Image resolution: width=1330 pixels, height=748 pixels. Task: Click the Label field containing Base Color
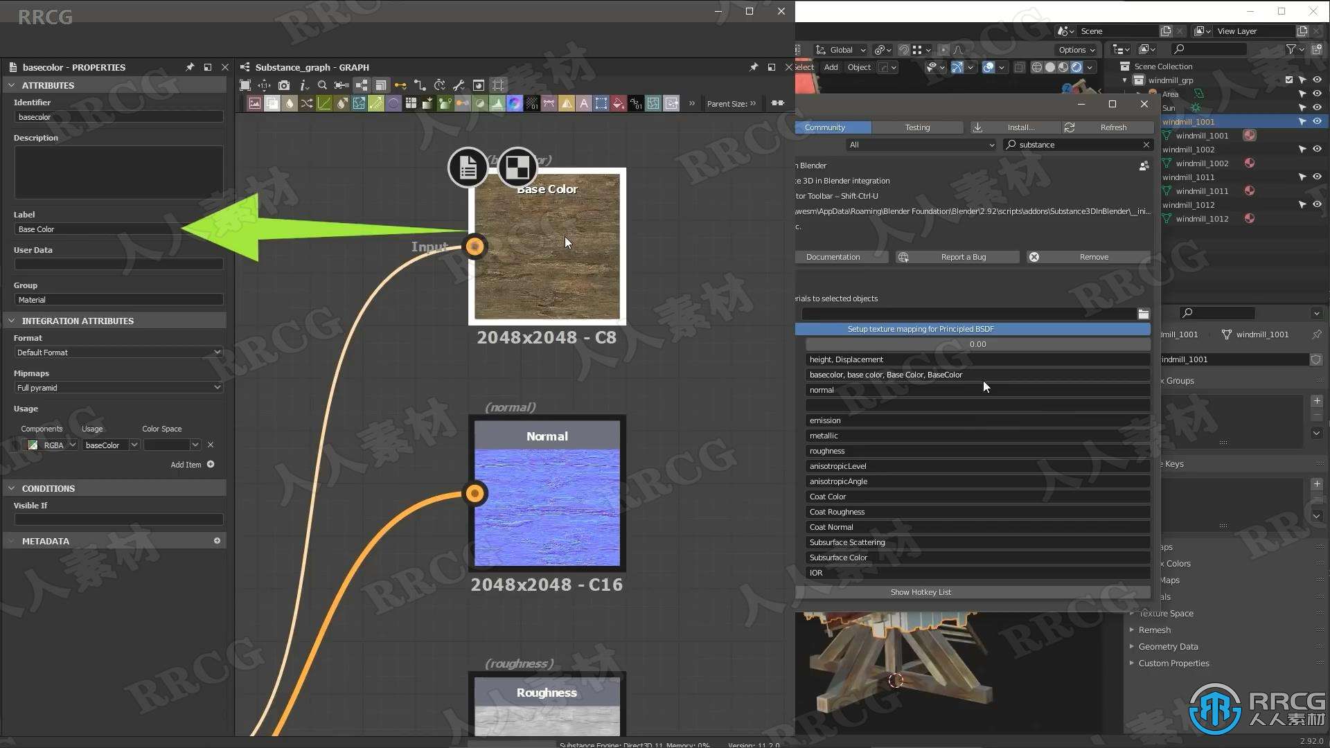[118, 229]
